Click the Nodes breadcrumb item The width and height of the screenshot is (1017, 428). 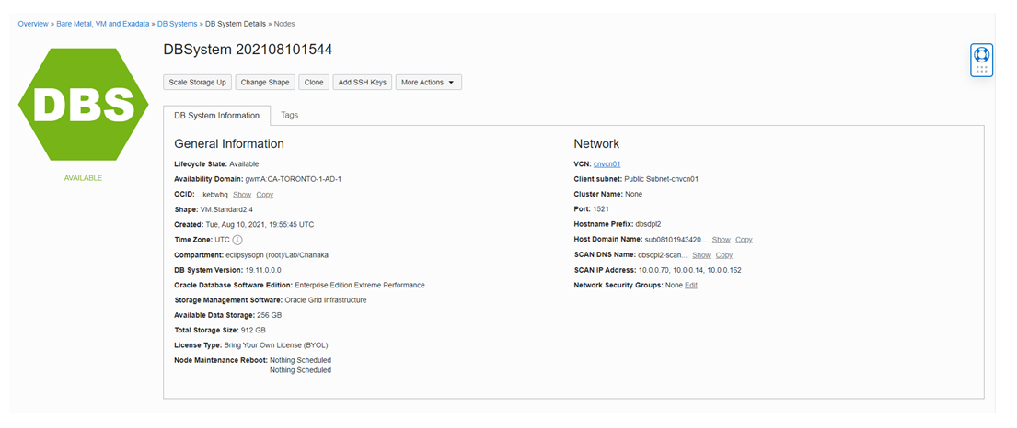(284, 24)
